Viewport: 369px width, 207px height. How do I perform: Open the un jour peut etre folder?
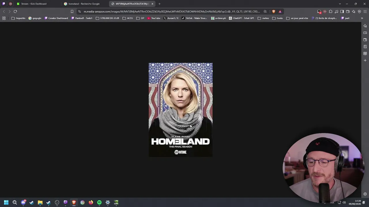[x=297, y=18]
